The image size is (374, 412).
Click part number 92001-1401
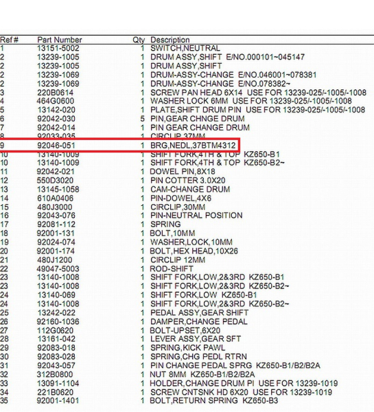point(58,401)
